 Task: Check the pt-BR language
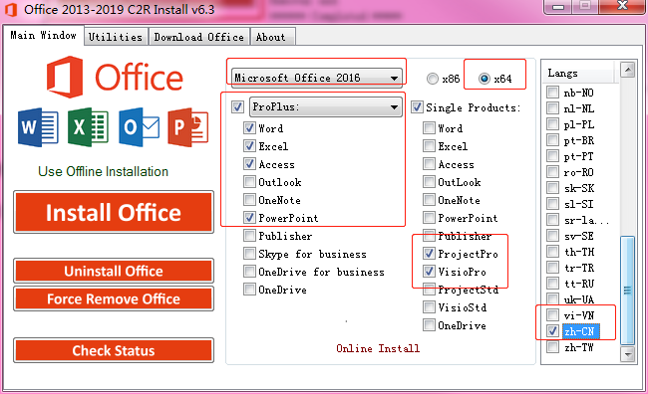click(552, 139)
